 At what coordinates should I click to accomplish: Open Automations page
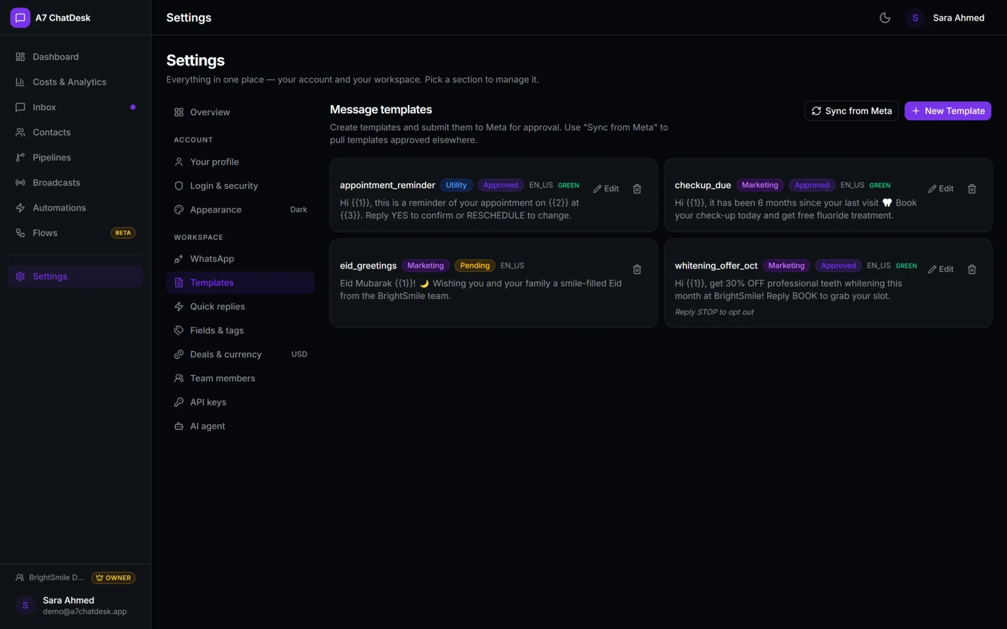tap(76, 208)
